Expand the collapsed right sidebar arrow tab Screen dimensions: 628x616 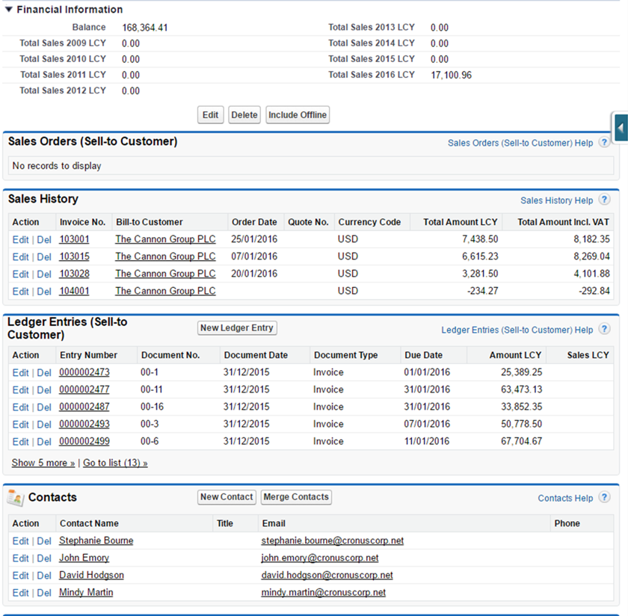tap(620, 128)
